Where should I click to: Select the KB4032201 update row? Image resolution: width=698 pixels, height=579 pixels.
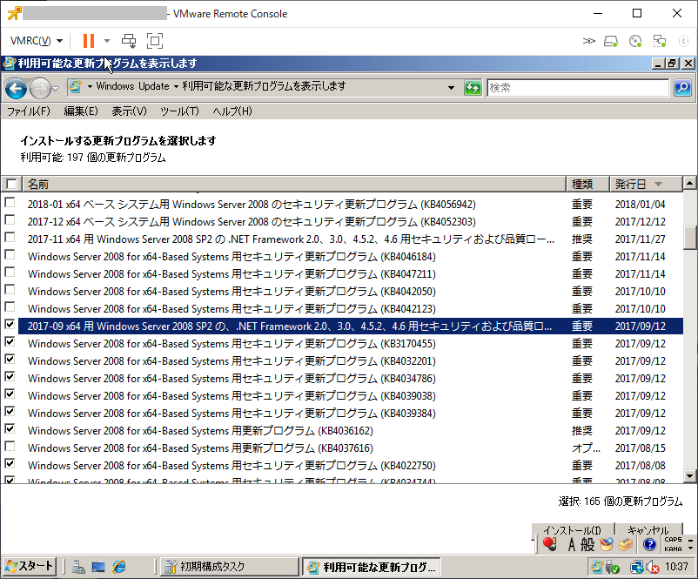tap(351, 361)
